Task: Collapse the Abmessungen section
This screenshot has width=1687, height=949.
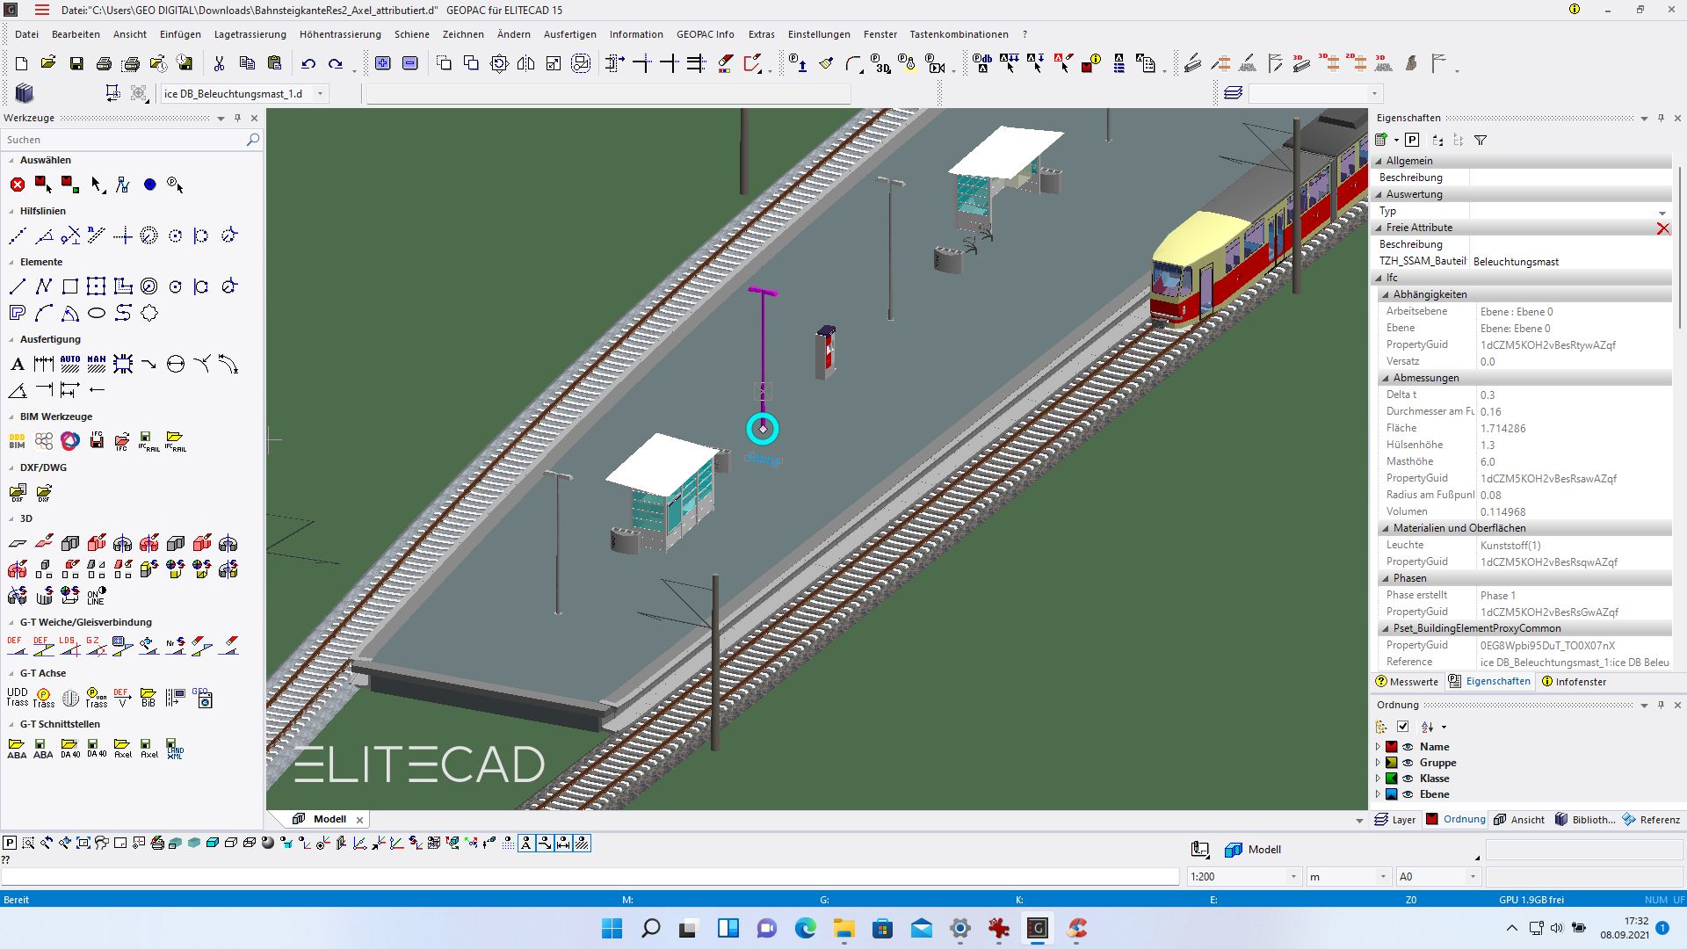Action: (x=1386, y=378)
